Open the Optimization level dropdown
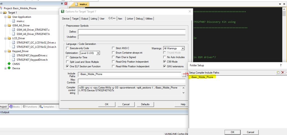Viewport: 287px width, 135px height. point(98,53)
